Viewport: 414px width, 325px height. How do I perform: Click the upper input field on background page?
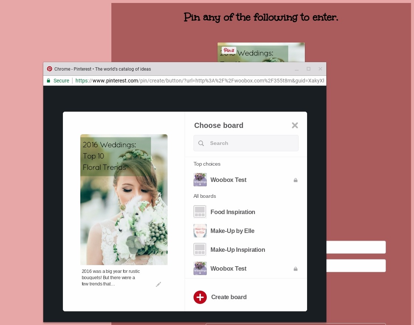tap(356, 247)
